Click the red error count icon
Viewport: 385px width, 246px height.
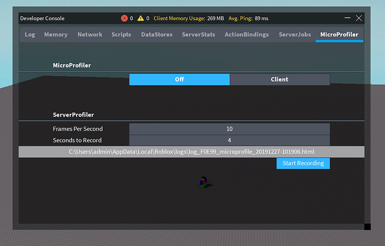[124, 18]
